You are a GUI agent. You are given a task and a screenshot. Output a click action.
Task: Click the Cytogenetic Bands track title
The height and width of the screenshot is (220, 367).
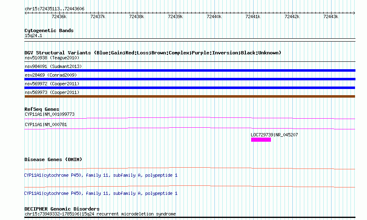click(49, 30)
